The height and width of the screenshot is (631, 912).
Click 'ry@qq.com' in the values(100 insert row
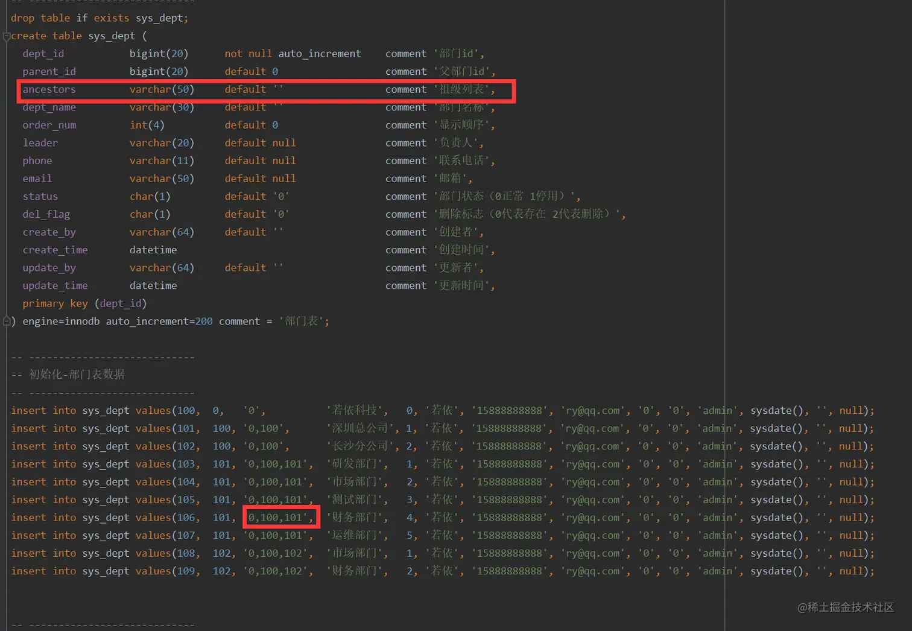pyautogui.click(x=593, y=411)
